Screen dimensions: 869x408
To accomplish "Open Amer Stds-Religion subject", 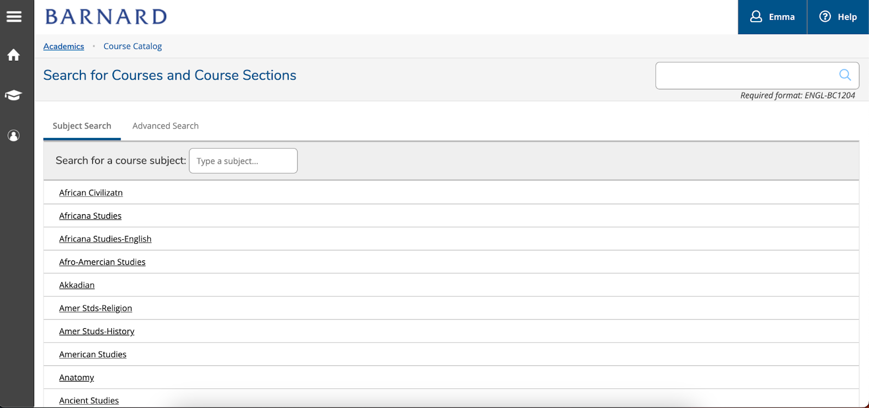I will point(96,308).
